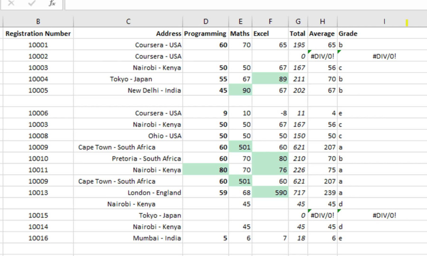Screen dimensions: 427x256
Task: Click average 4 for 10006
Action: click(322, 113)
